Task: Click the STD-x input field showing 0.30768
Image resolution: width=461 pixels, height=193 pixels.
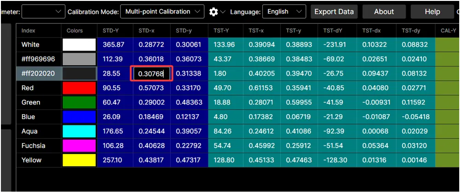Action: point(152,74)
